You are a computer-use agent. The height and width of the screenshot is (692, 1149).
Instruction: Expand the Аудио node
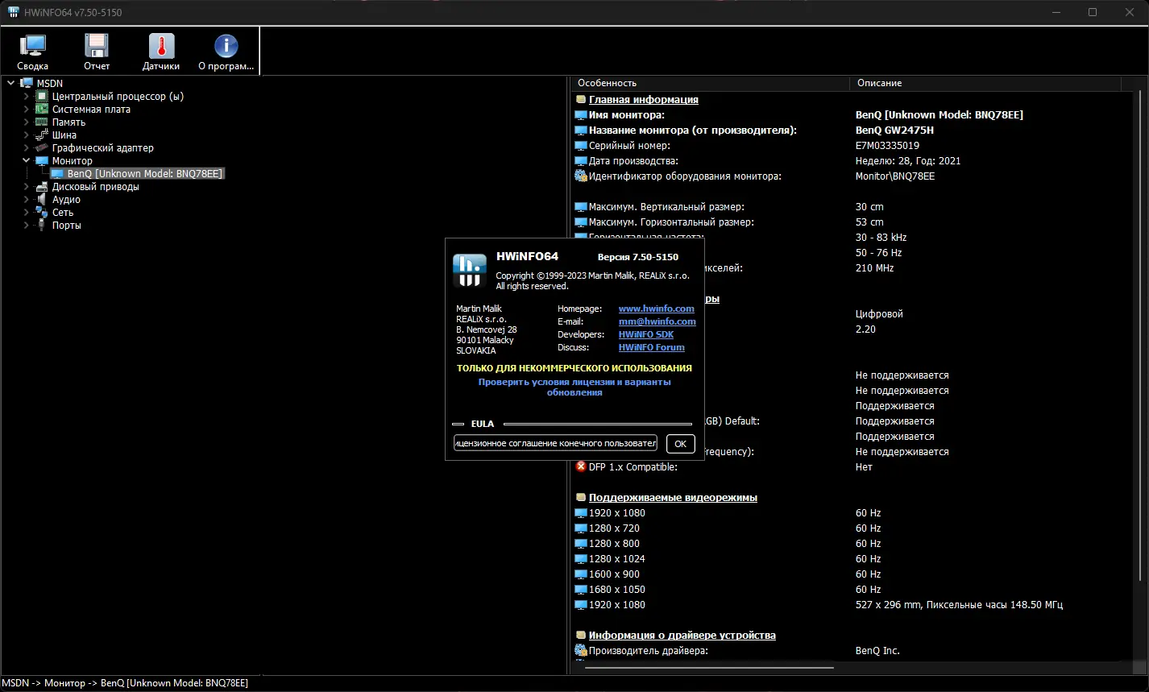pyautogui.click(x=26, y=199)
